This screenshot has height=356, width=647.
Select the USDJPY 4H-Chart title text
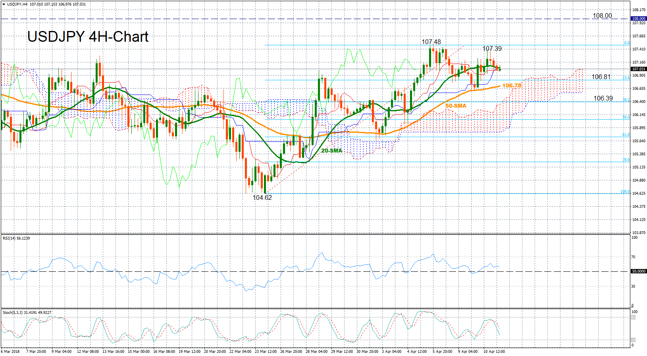click(88, 37)
